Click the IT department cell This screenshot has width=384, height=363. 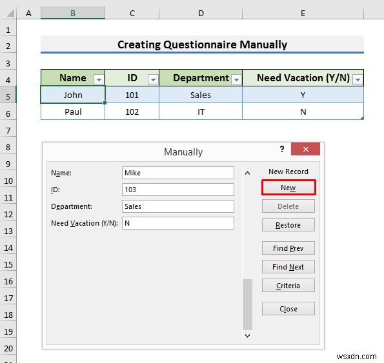coord(201,112)
